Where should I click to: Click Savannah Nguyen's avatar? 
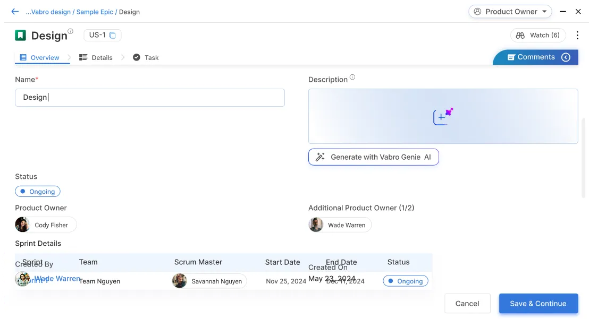pyautogui.click(x=180, y=281)
